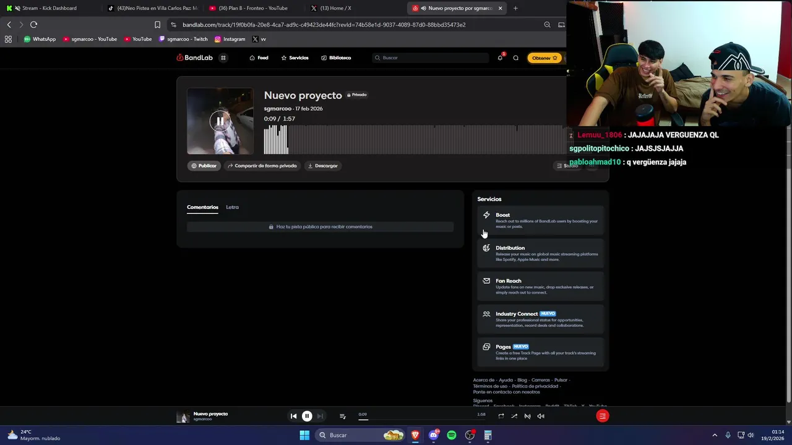
Task: Click the Distribution globe icon
Action: coord(486,248)
